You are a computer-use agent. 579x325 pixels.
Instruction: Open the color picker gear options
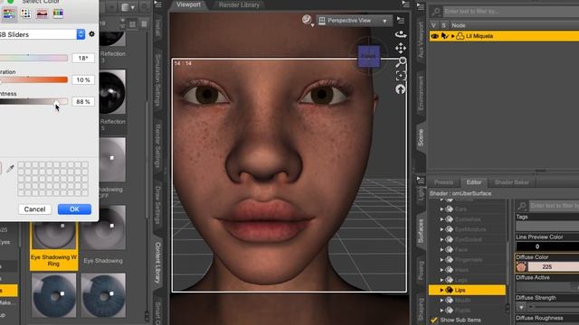click(x=91, y=34)
